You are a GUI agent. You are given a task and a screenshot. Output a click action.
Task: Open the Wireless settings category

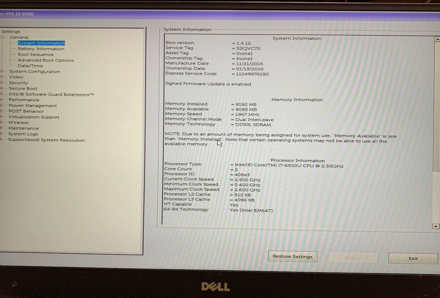(x=18, y=123)
